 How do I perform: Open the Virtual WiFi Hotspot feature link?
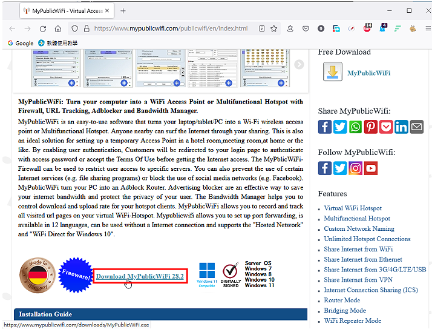pyautogui.click(x=353, y=208)
